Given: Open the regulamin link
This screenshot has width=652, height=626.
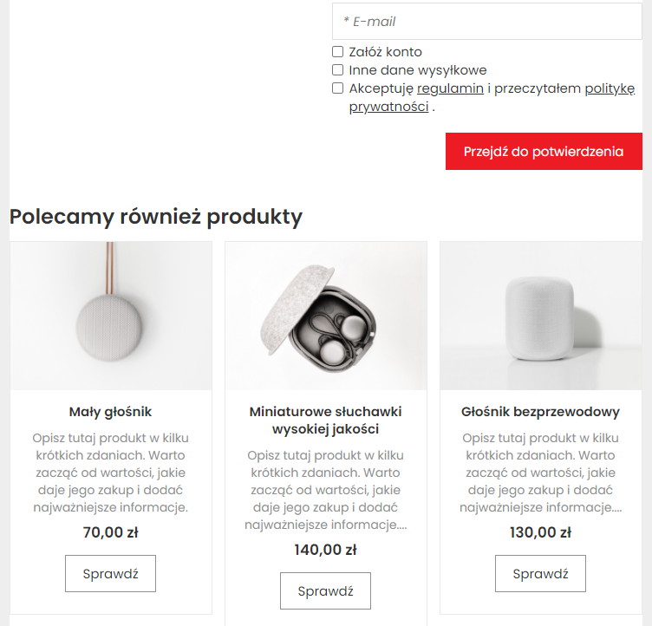Looking at the screenshot, I should (450, 88).
